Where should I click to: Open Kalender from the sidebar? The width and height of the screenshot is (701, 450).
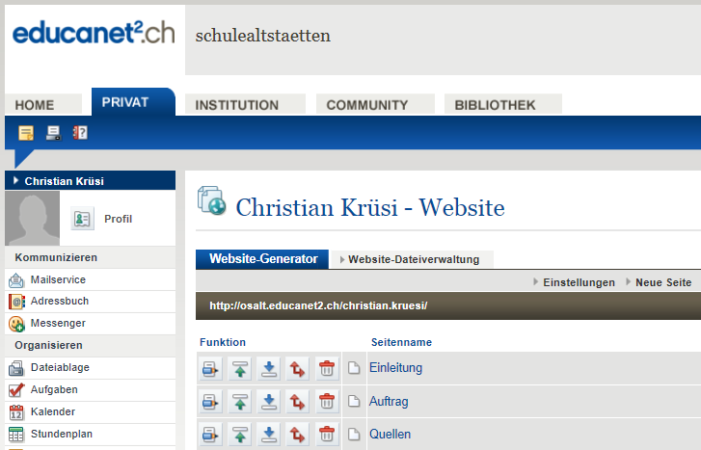click(x=52, y=411)
